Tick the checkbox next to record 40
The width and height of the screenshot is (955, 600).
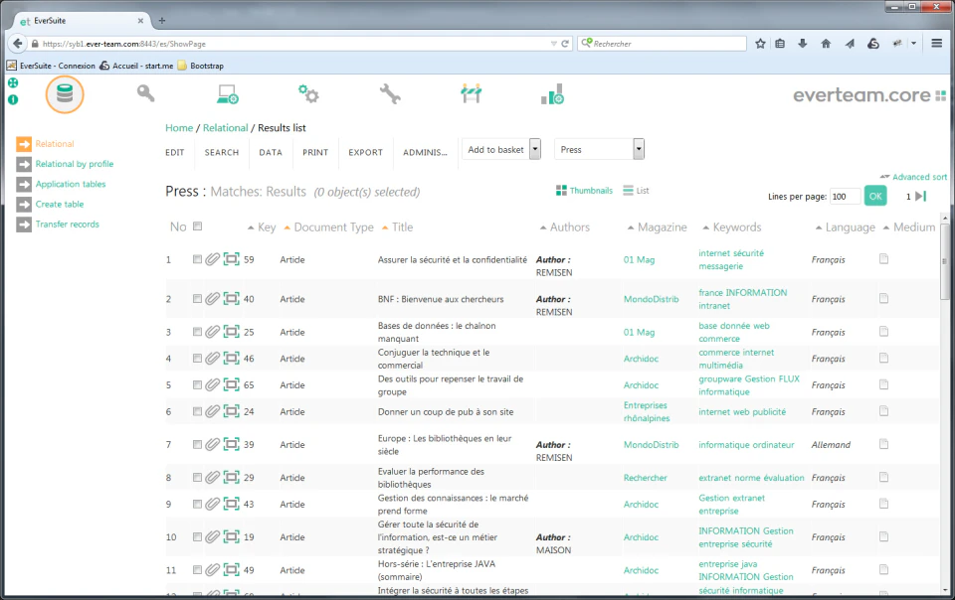pos(198,299)
